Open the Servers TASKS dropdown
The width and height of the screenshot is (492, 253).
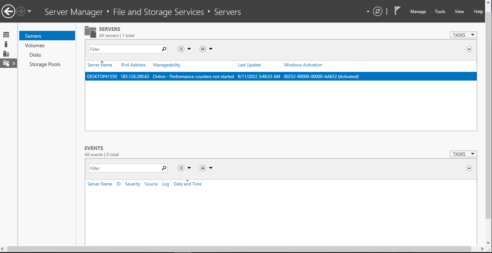[x=463, y=35]
